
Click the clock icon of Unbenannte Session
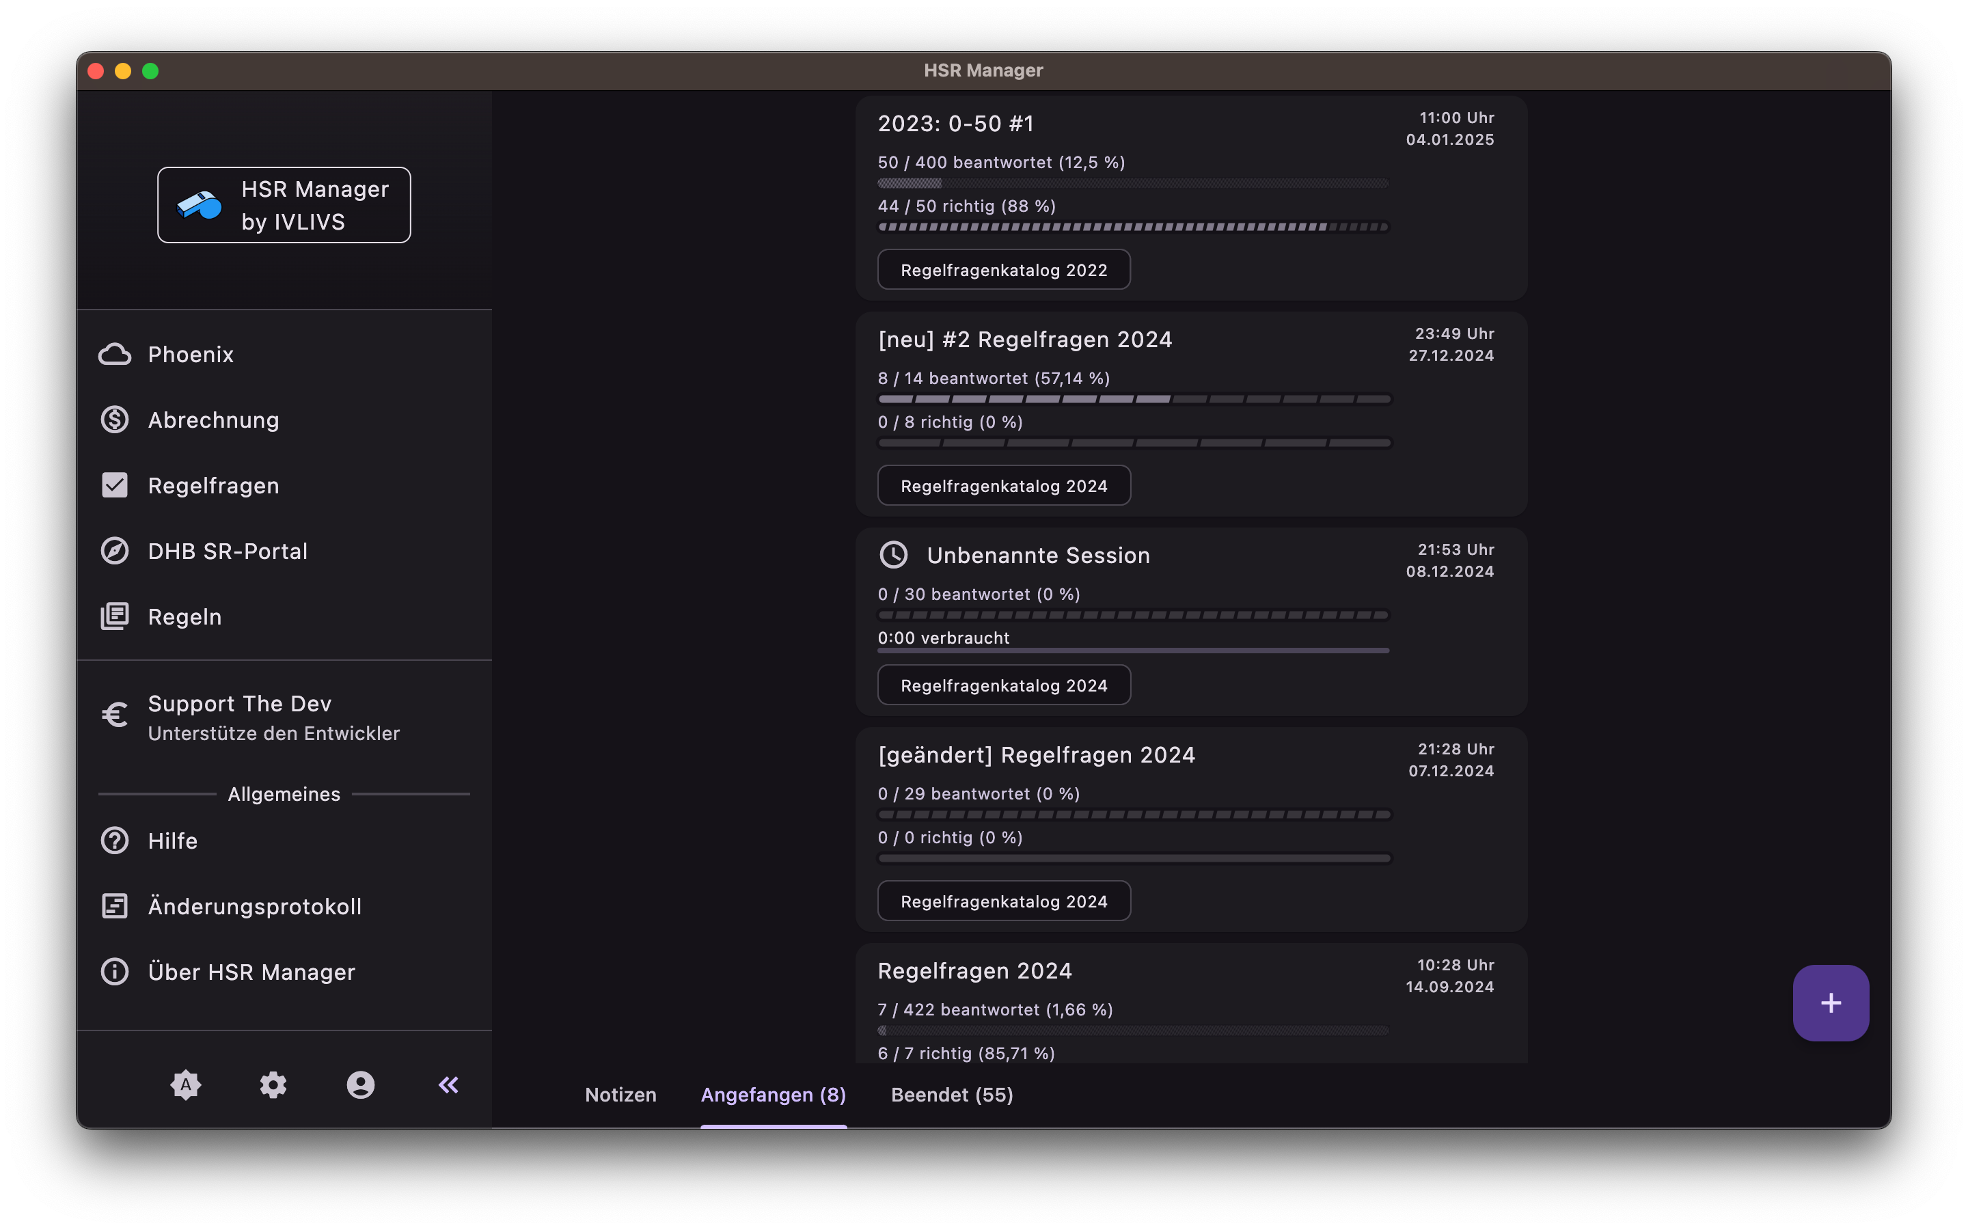[x=894, y=555]
